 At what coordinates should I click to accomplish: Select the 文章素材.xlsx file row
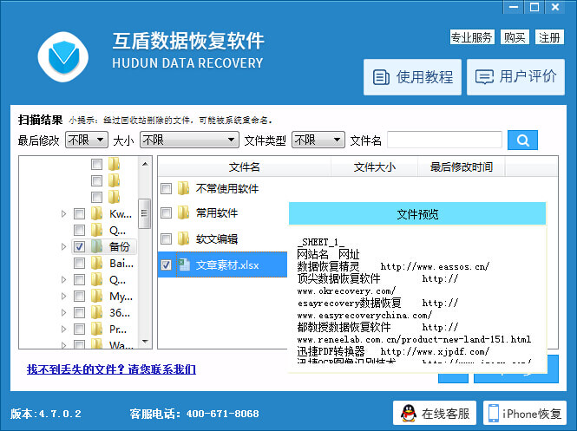tap(222, 264)
